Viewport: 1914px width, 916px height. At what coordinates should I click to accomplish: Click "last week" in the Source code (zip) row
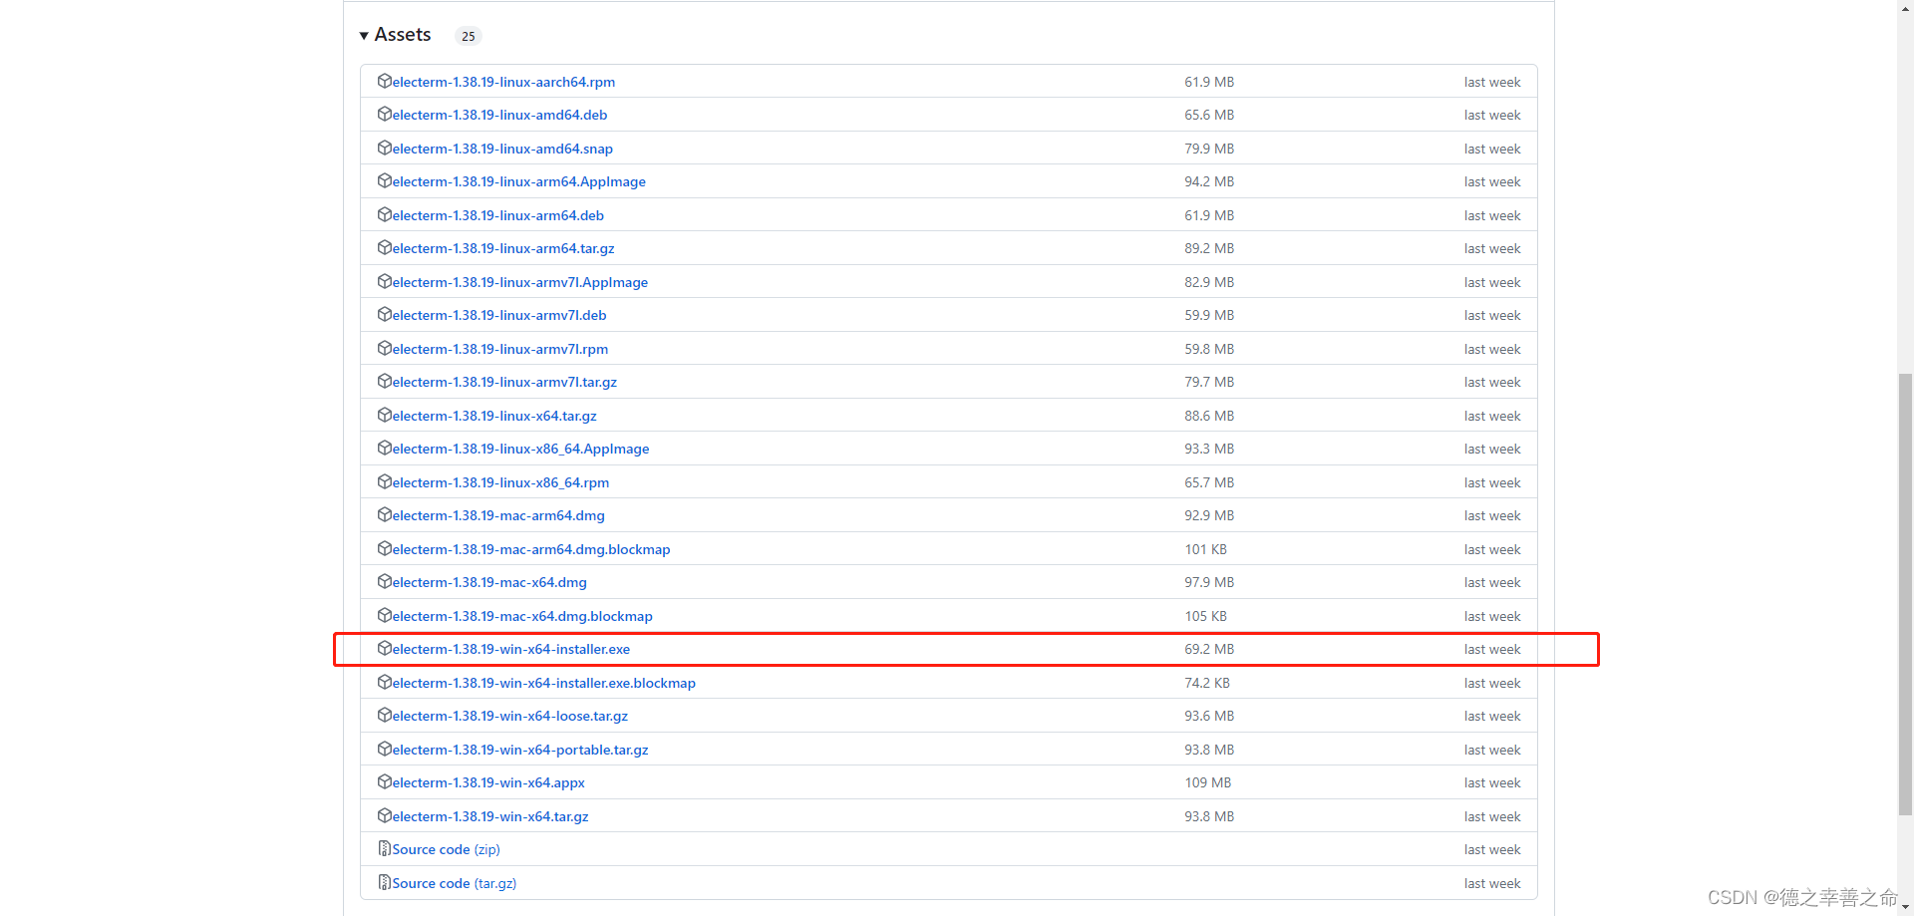point(1492,849)
